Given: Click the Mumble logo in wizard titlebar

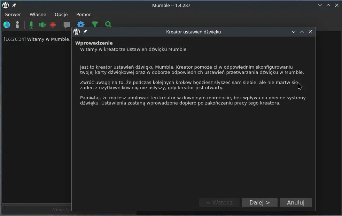Looking at the screenshot, I should coord(77,32).
